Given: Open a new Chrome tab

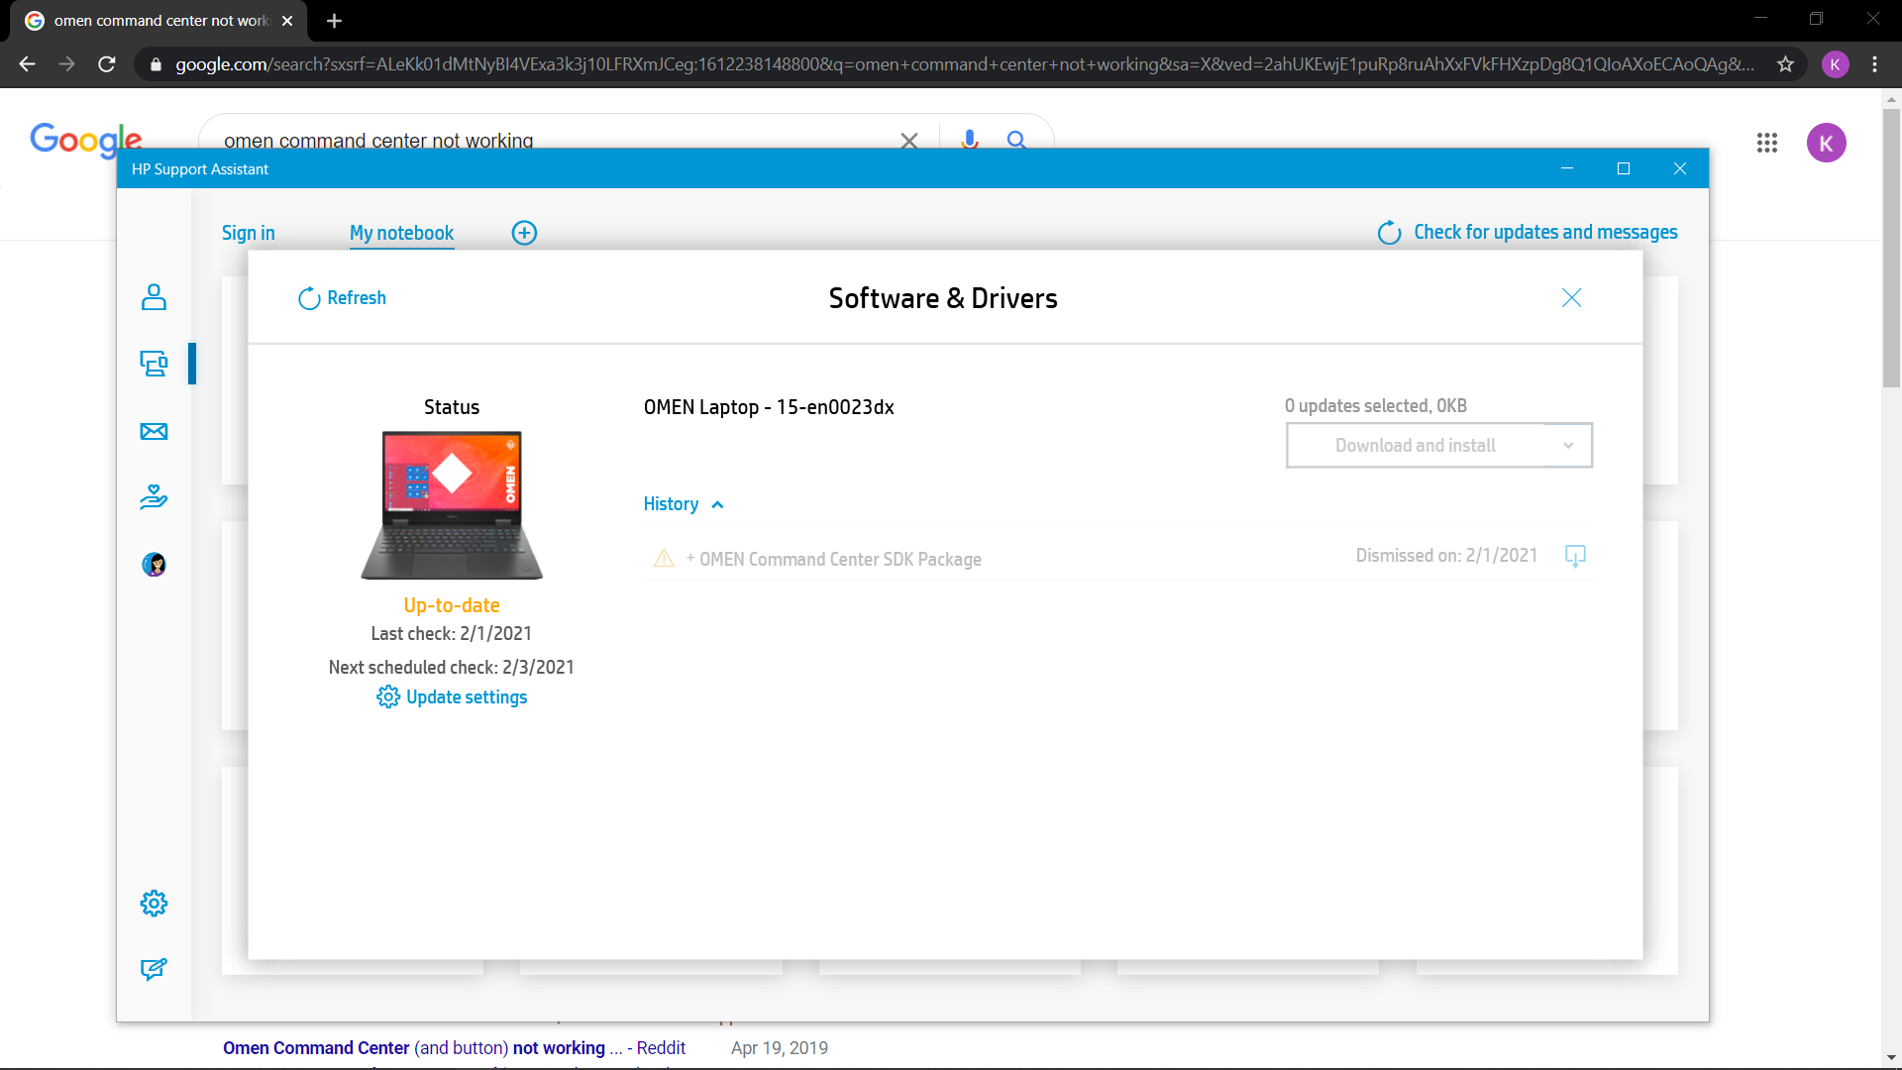Looking at the screenshot, I should 334,21.
